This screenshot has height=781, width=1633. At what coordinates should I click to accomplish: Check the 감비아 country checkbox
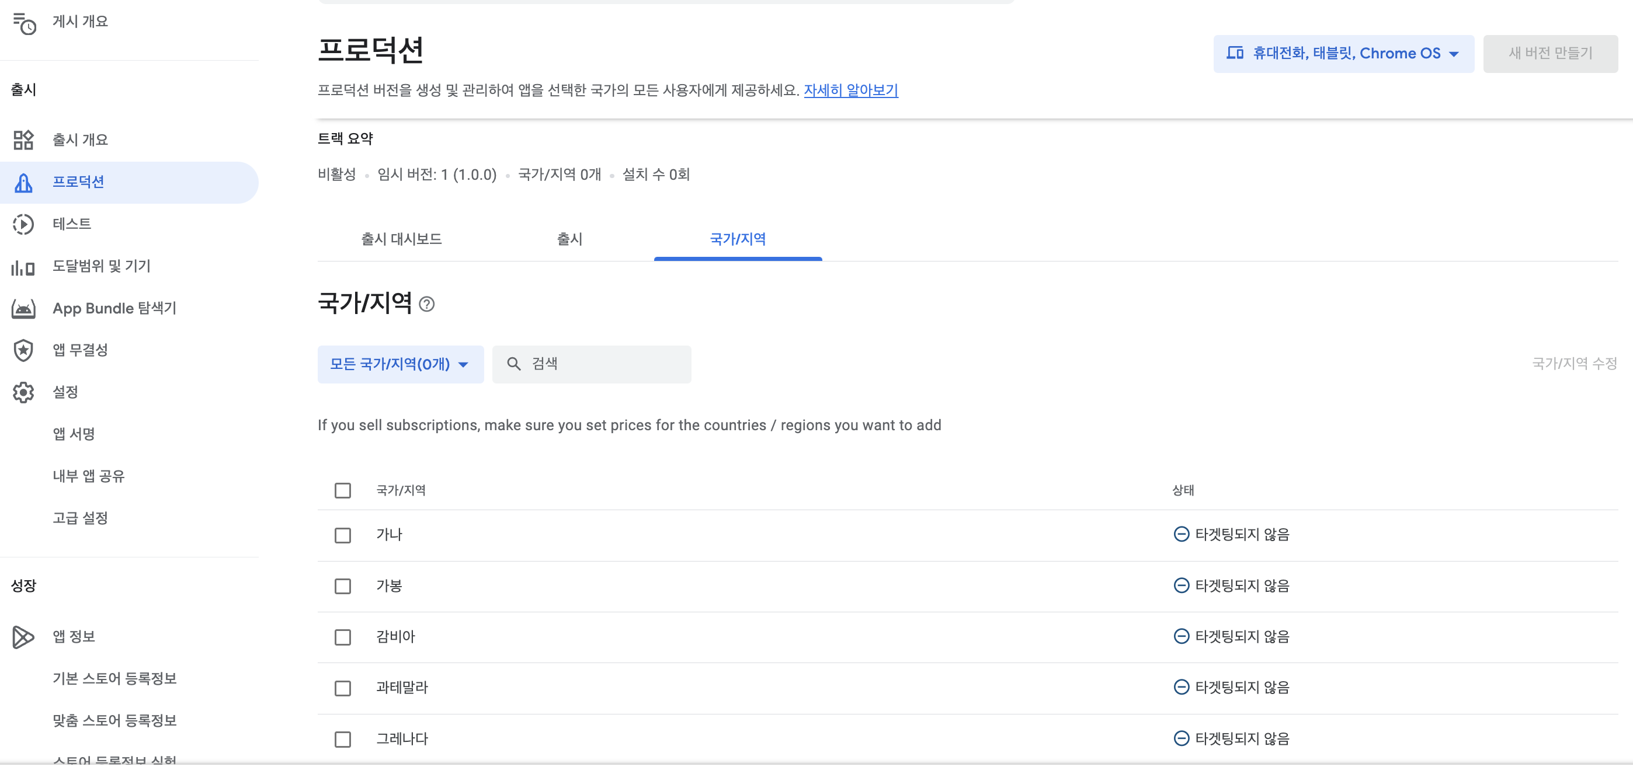343,637
